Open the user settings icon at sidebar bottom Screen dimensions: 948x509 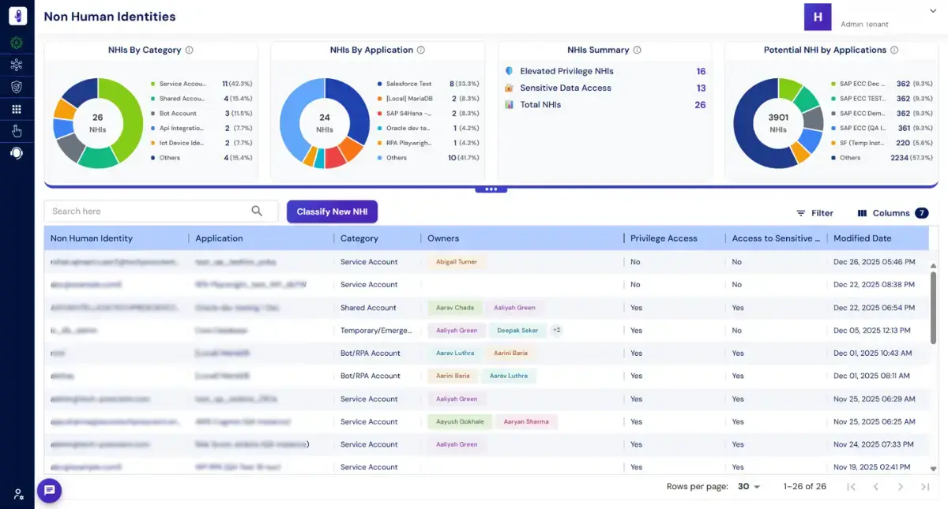click(17, 494)
